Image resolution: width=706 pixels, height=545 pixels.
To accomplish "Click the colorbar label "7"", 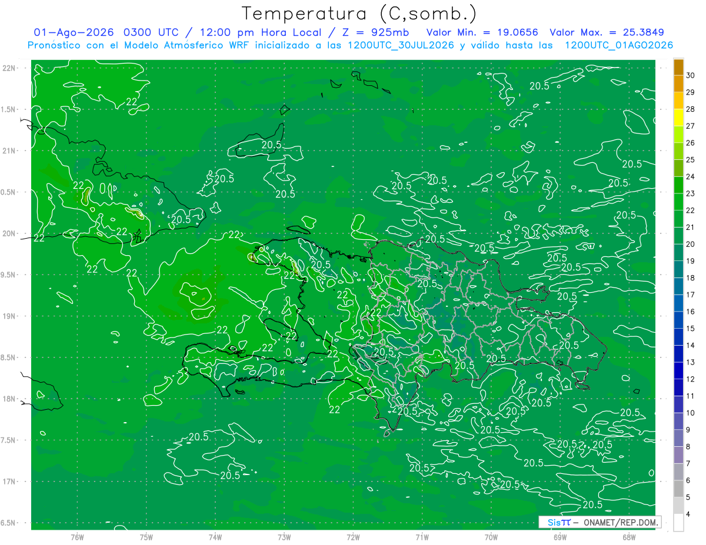I will point(688,463).
